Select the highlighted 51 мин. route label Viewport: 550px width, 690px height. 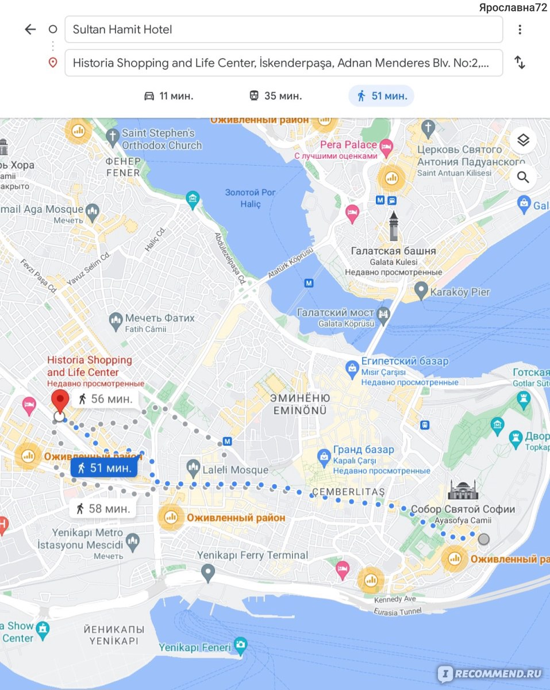(x=104, y=468)
